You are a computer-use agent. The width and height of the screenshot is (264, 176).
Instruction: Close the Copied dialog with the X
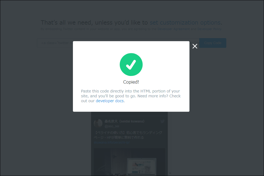point(195,46)
